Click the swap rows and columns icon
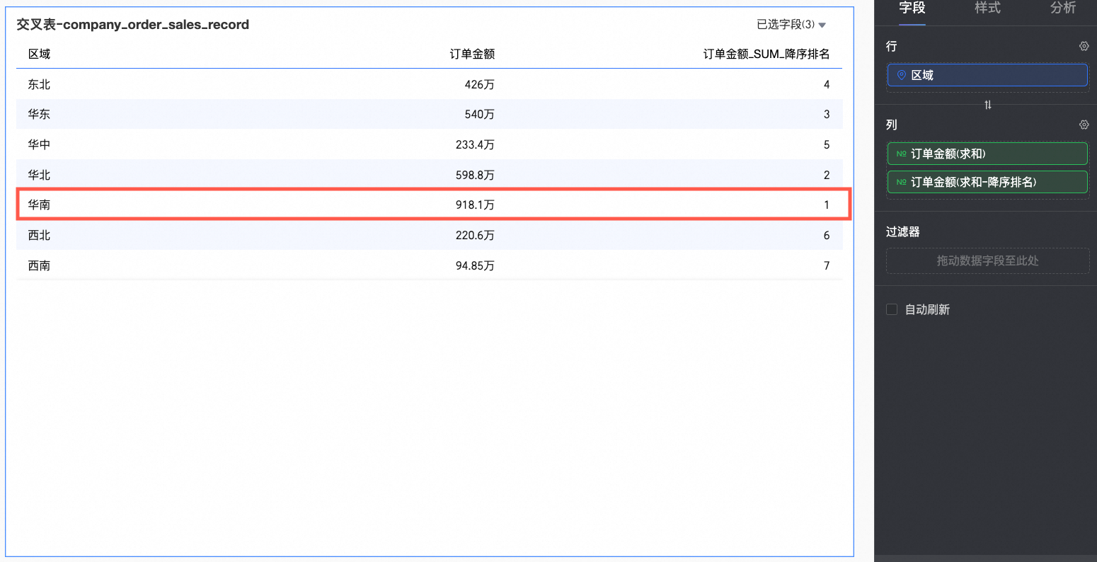This screenshot has width=1097, height=562. pyautogui.click(x=988, y=105)
